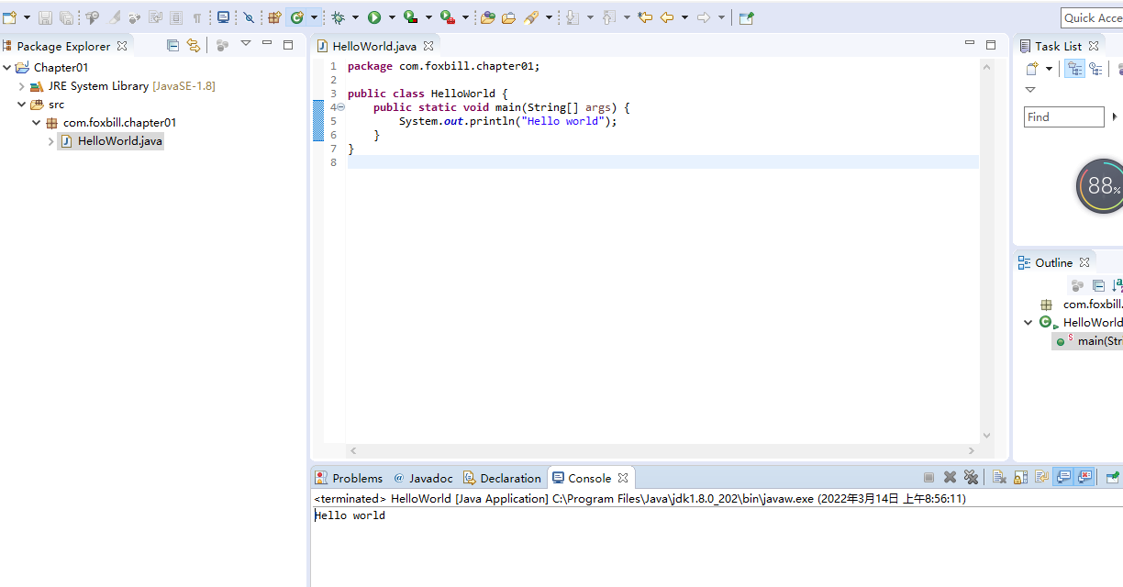
Task: Open the Package Explorer View Menu triangle
Action: pos(245,44)
